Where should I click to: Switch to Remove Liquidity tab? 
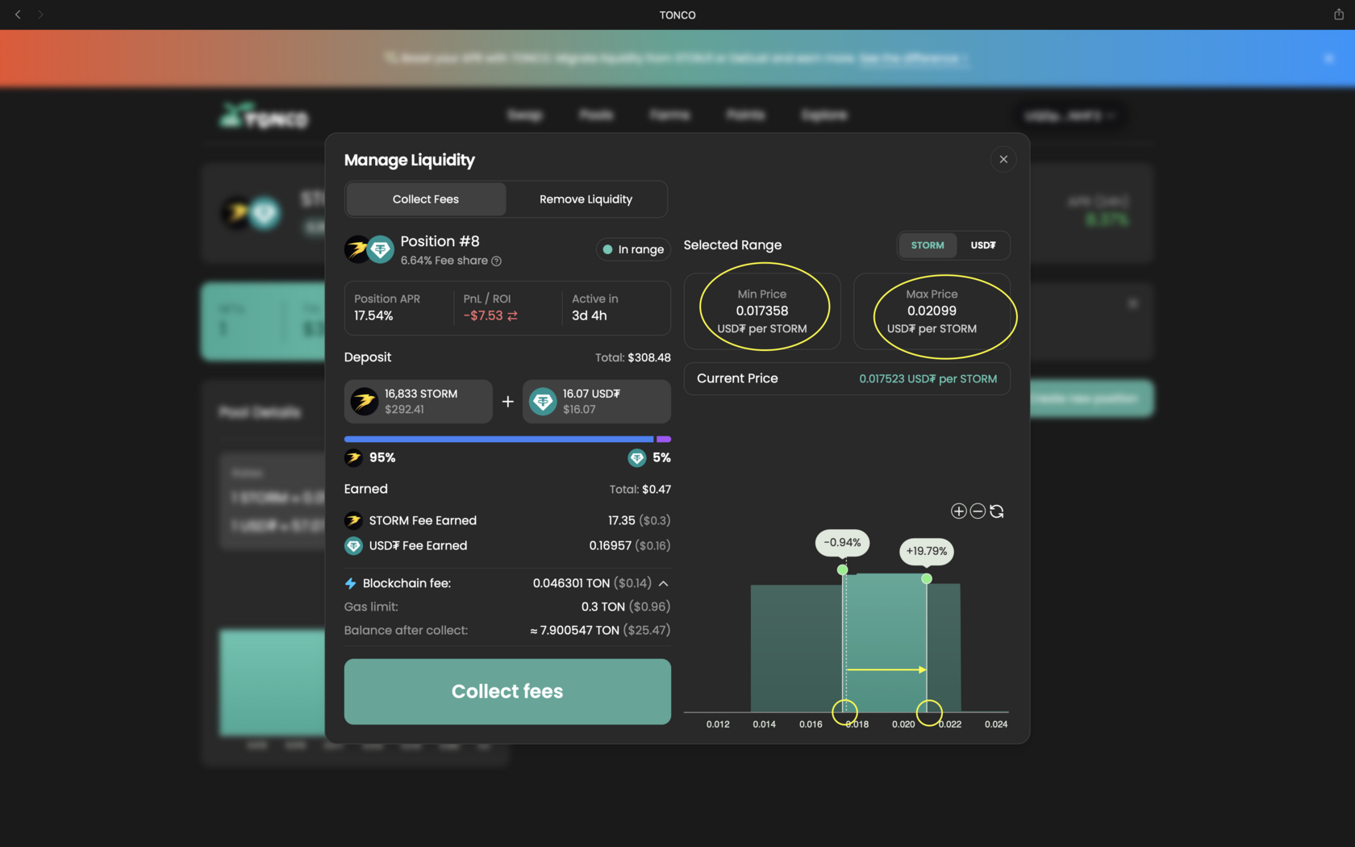click(586, 199)
